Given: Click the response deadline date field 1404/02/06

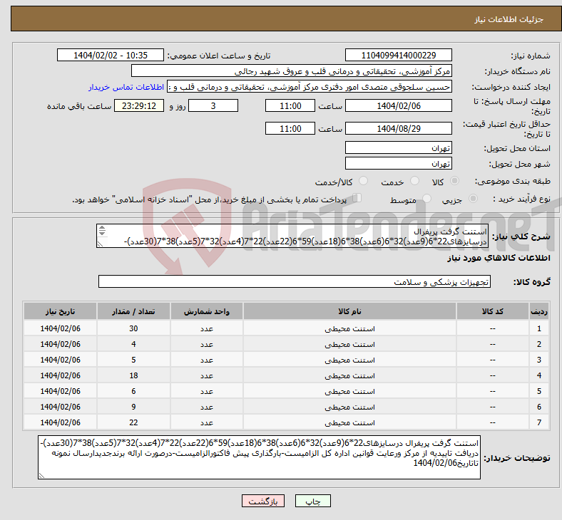Looking at the screenshot, I should [398, 105].
